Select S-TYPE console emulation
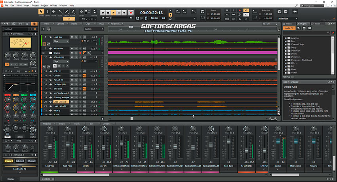This screenshot has width=337, height=182. tap(9, 161)
